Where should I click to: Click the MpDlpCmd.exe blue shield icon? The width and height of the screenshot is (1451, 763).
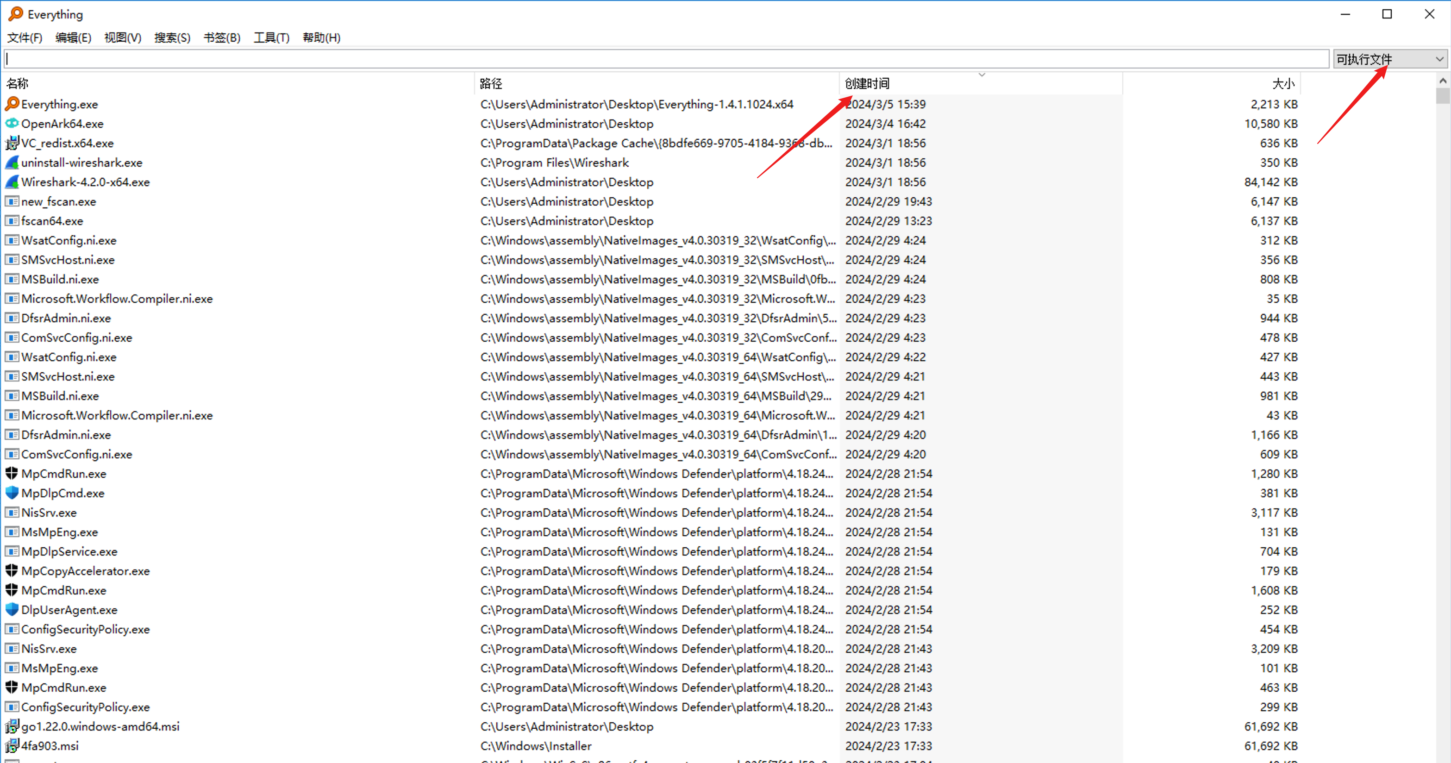pos(12,493)
